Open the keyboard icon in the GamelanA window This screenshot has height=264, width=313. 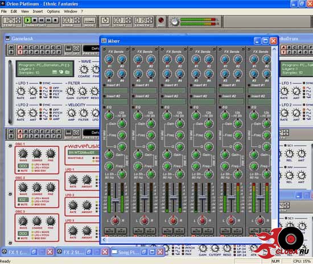(x=68, y=48)
